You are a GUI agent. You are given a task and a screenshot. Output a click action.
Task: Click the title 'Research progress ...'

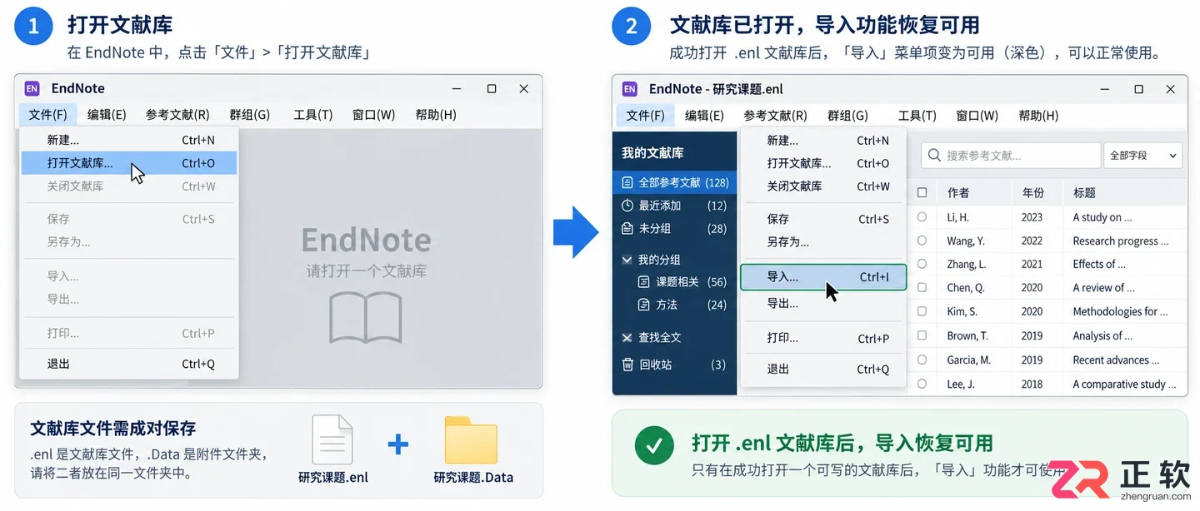pyautogui.click(x=1121, y=241)
